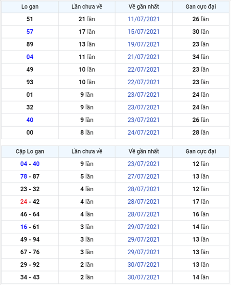Click the 29/07/2021 date for pair 16 - 61
The width and height of the screenshot is (231, 285).
click(143, 227)
